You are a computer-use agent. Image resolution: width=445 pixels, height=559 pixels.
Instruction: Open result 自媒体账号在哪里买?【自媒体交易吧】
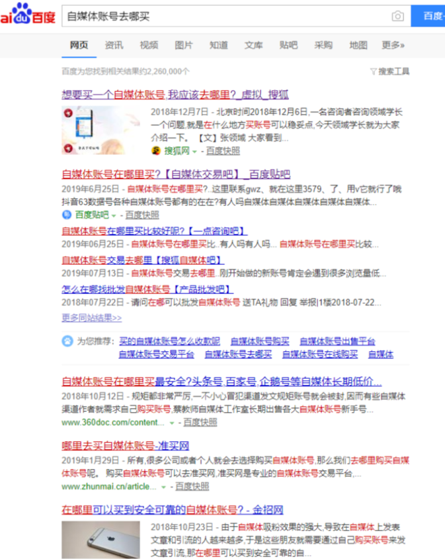pos(176,174)
